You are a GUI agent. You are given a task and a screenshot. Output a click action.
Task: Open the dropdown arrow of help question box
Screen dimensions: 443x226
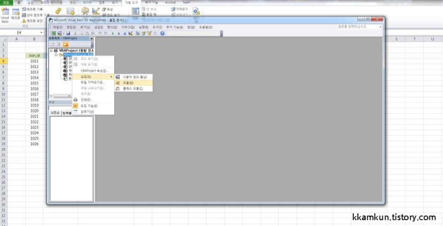pyautogui.click(x=380, y=27)
